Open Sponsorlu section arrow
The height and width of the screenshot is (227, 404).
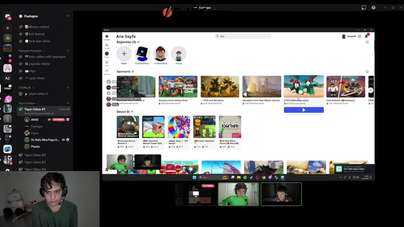coord(133,72)
